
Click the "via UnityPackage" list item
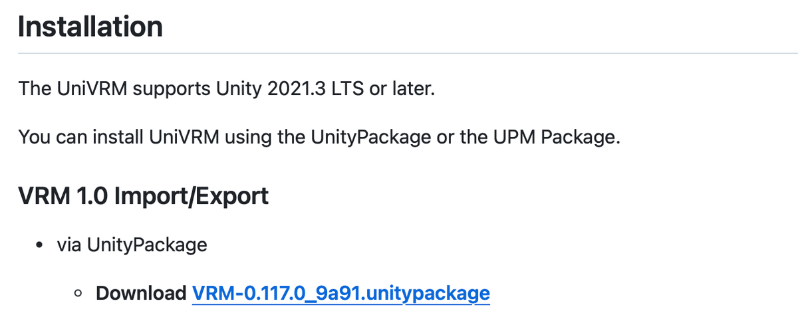(x=132, y=245)
